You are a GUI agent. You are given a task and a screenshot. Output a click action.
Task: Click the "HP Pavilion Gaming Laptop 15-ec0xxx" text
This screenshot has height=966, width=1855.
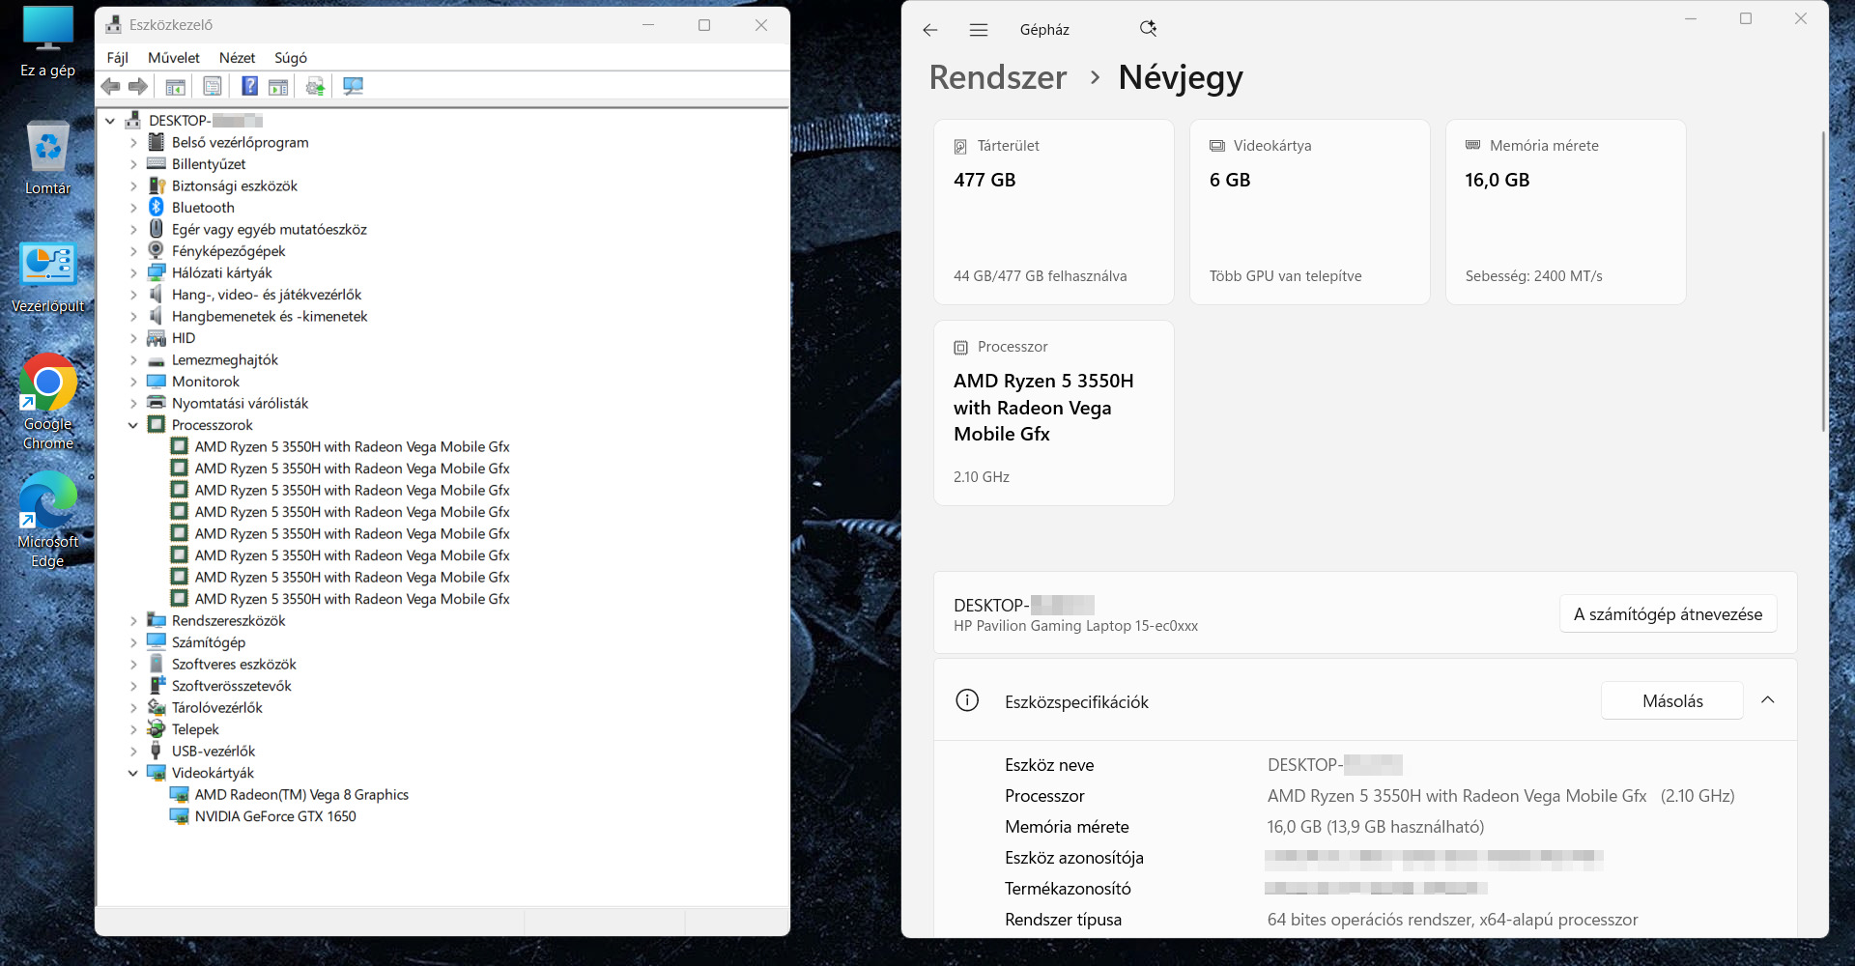pos(1075,626)
